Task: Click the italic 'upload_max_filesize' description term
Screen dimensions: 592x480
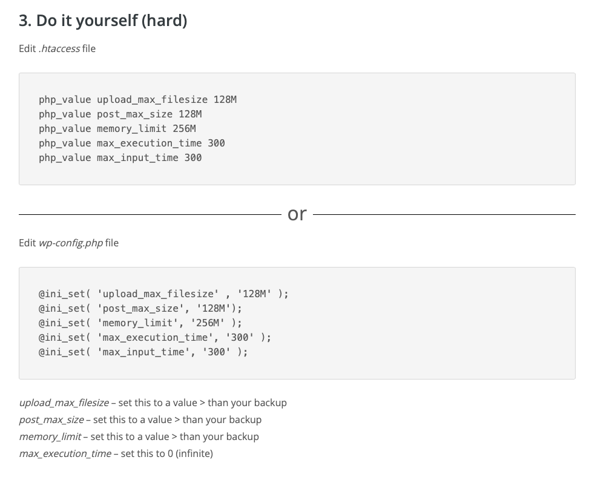Action: pos(64,403)
